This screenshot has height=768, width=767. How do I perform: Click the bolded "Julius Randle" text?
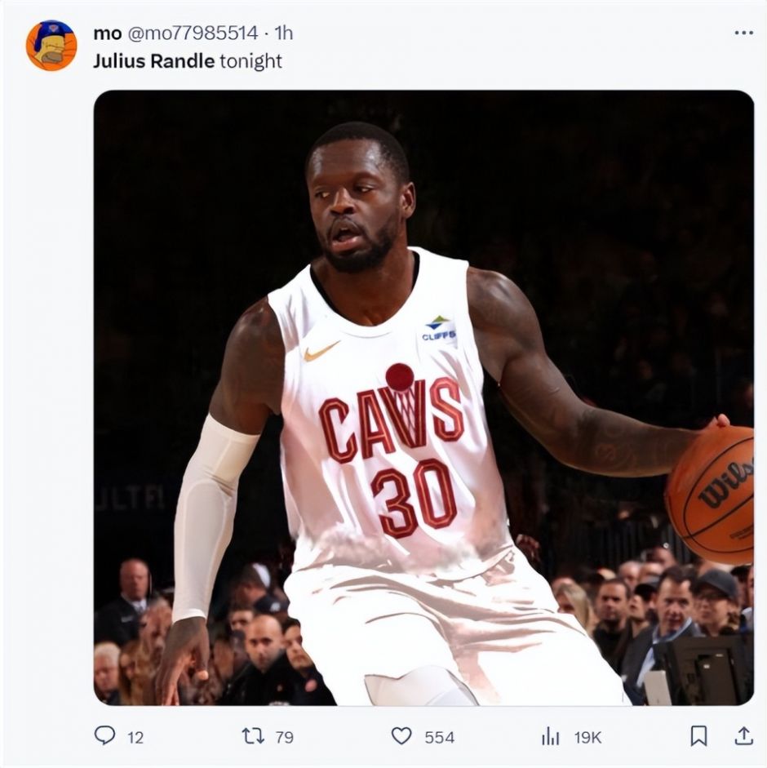click(153, 60)
